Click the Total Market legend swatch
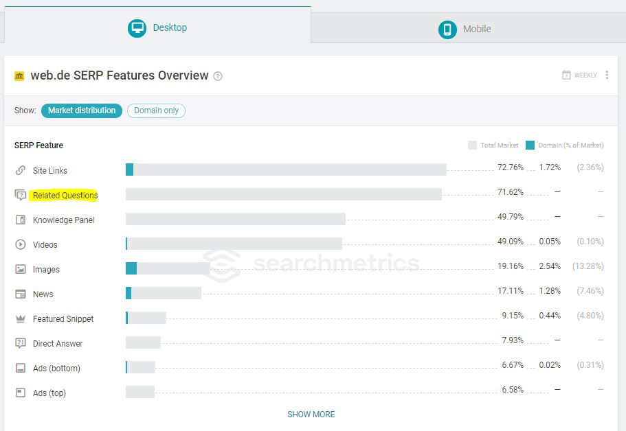This screenshot has width=626, height=431. [x=472, y=145]
